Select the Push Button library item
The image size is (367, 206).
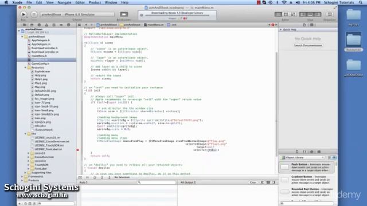(307, 167)
